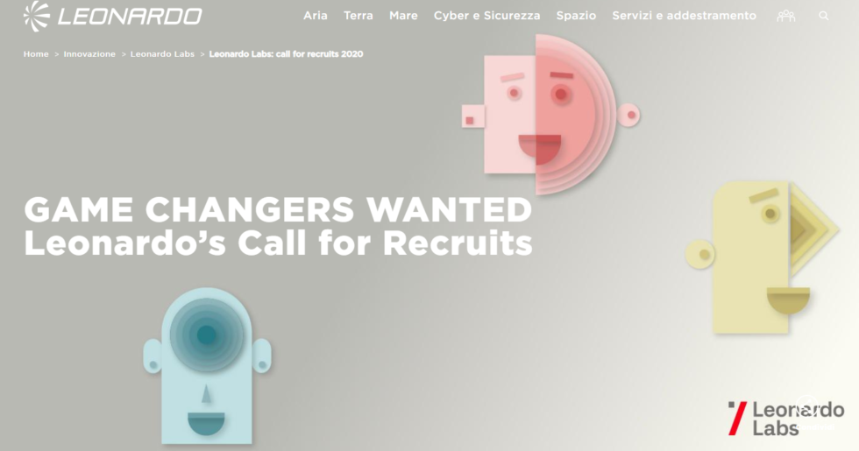Click the Condividi share icon
This screenshot has height=451, width=859.
click(807, 405)
